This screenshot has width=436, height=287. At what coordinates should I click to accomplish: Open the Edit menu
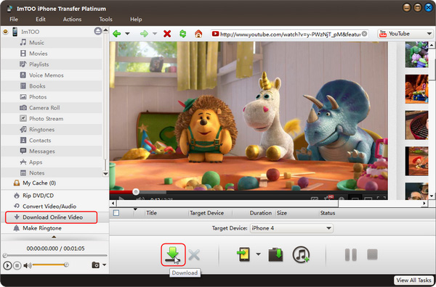tap(40, 19)
